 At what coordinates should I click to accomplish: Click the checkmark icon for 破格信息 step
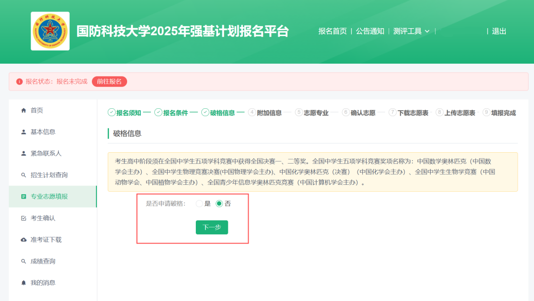[205, 112]
